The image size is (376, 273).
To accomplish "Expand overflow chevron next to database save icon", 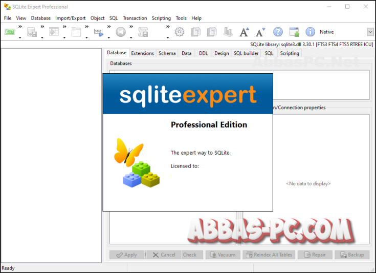I will click(x=42, y=27).
